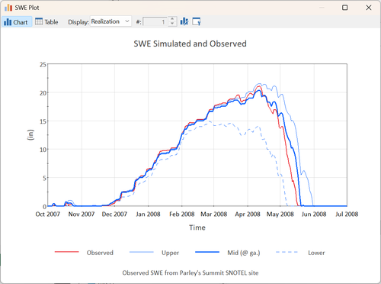
Task: Click the 'Jul 2008' x-axis tick label
Action: [347, 215]
